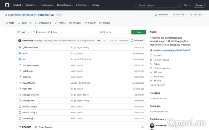The image size is (209, 130).
Task: View the 16 Commits link
Action: [137, 41]
